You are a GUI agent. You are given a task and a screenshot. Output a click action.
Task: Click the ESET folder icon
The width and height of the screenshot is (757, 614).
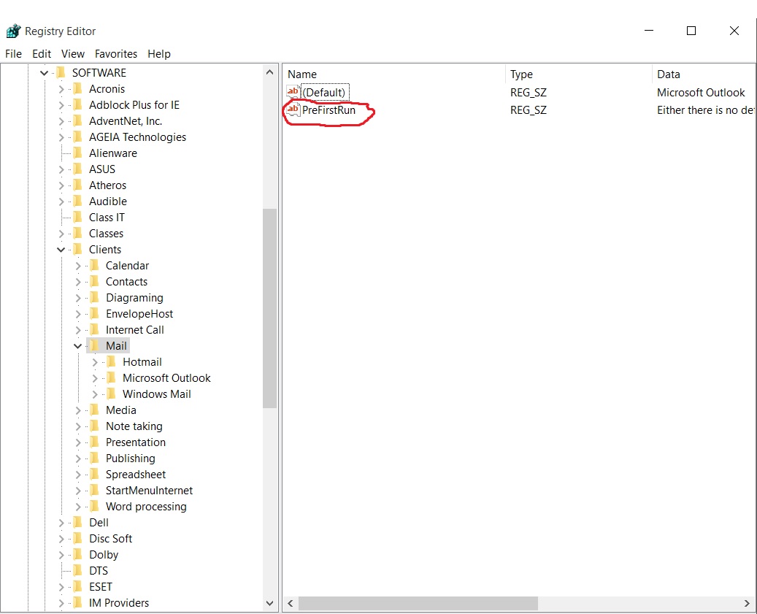[77, 586]
